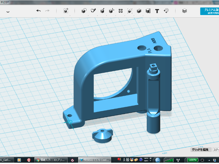Viewport: 219px width, 164px height.
Task: Select the Text tool (T) icon
Action: (157, 11)
